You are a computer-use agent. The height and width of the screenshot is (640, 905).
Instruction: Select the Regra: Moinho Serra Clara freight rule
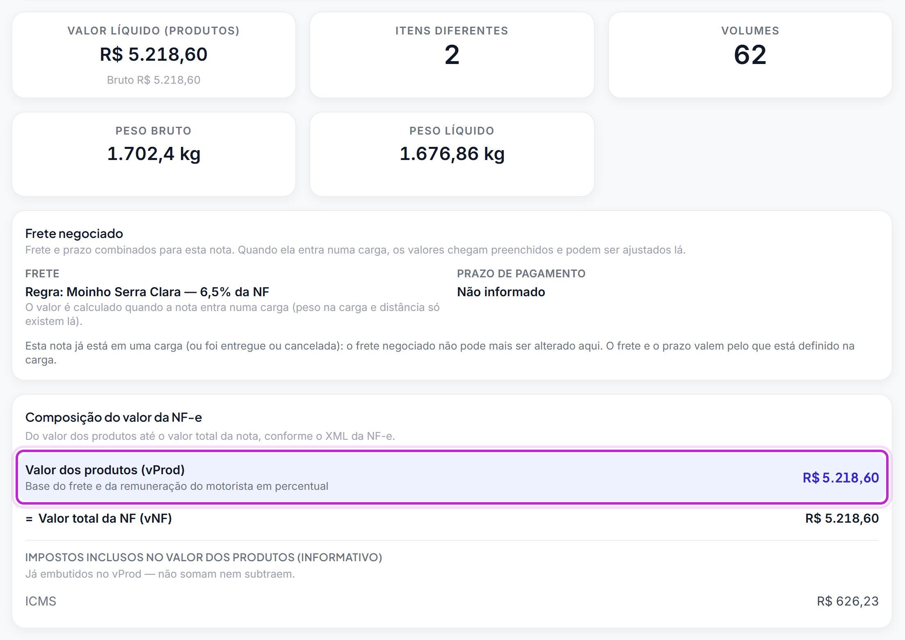coord(147,292)
